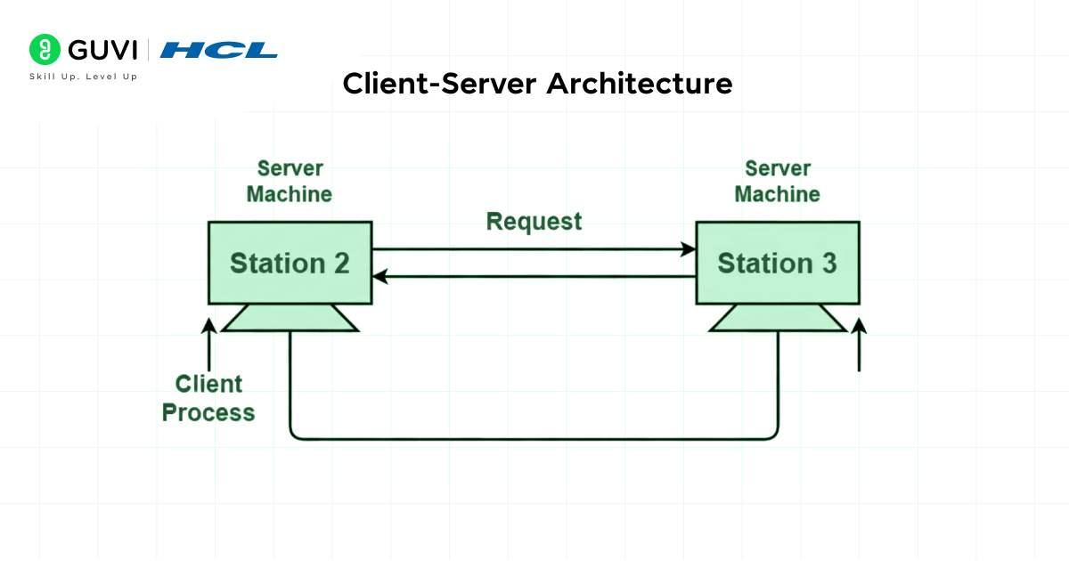Expand the Server Machine label above Station 3
The image size is (1069, 561).
(x=777, y=181)
